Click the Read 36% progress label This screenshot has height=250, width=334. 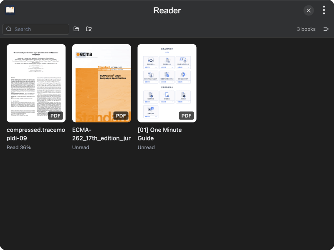click(x=19, y=147)
